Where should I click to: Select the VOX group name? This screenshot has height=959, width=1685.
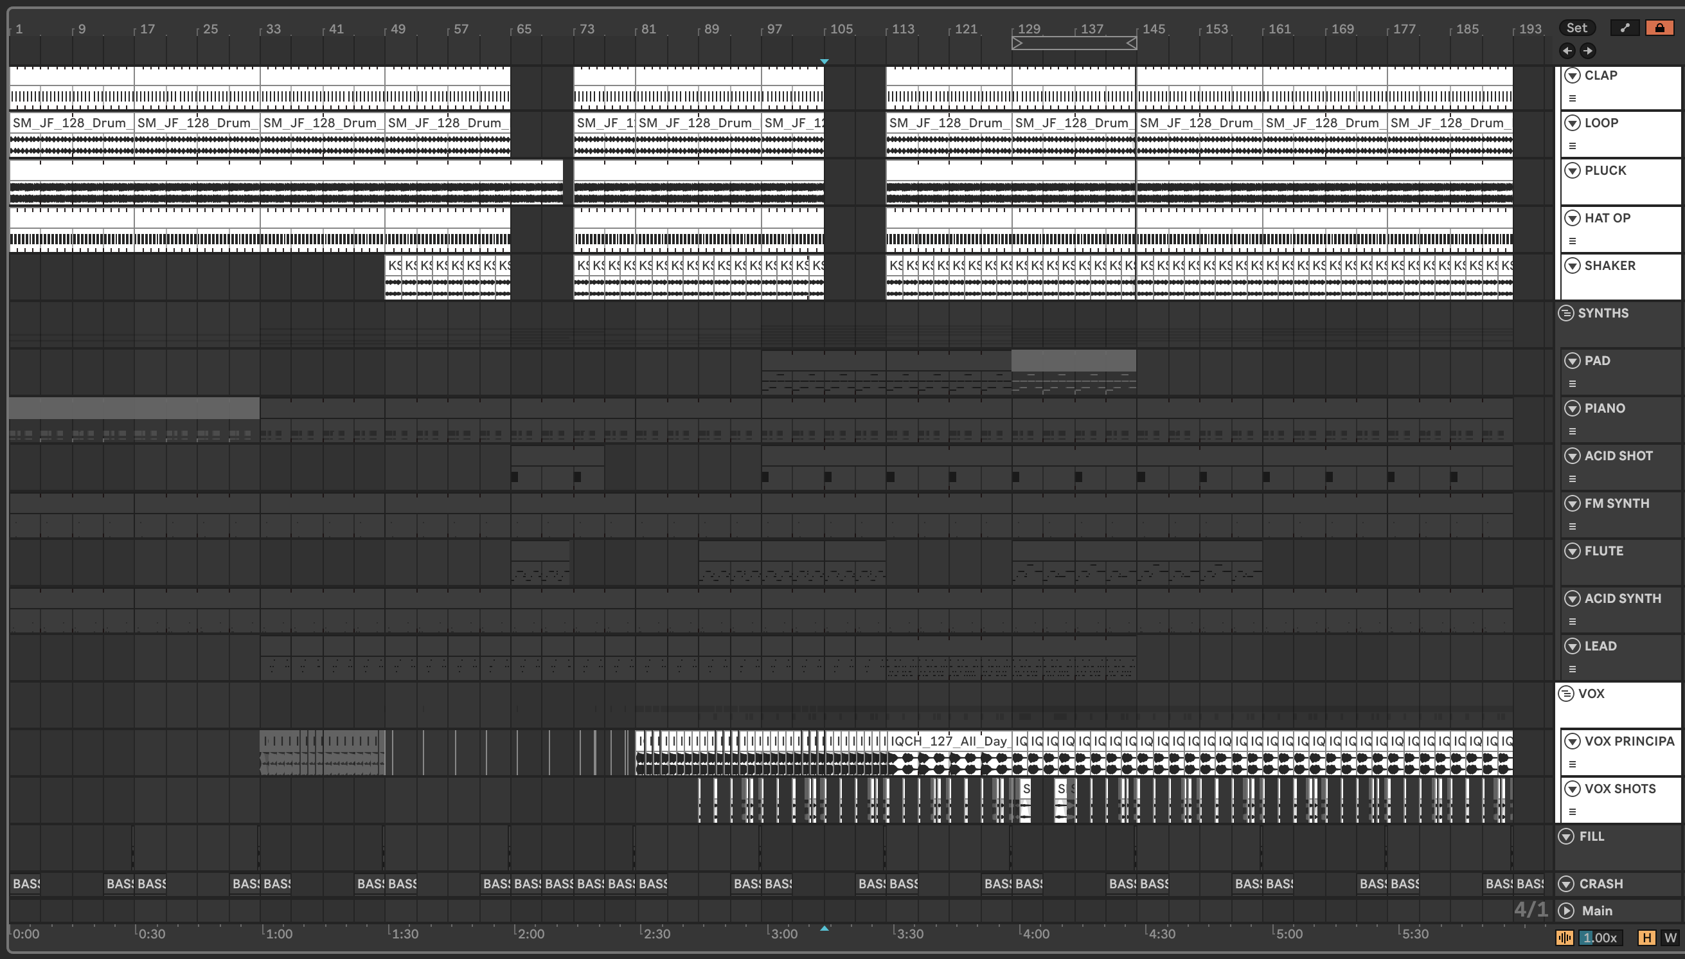[x=1592, y=694]
